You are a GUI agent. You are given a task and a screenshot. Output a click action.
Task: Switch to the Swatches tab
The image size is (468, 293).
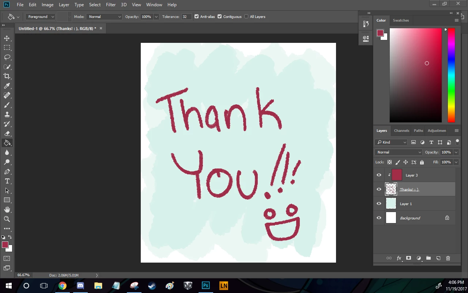[x=401, y=20]
